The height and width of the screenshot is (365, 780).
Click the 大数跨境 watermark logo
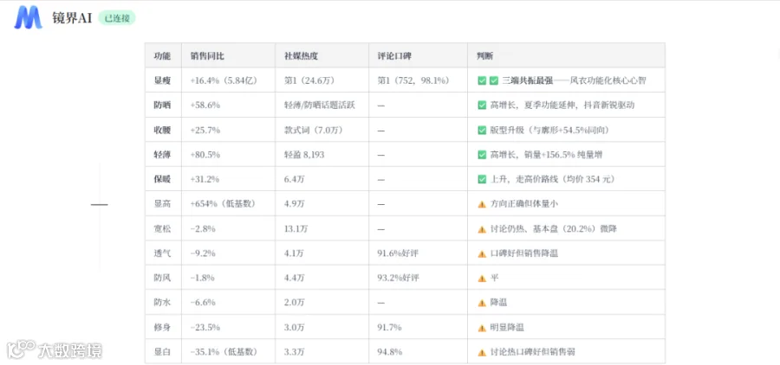click(x=55, y=350)
